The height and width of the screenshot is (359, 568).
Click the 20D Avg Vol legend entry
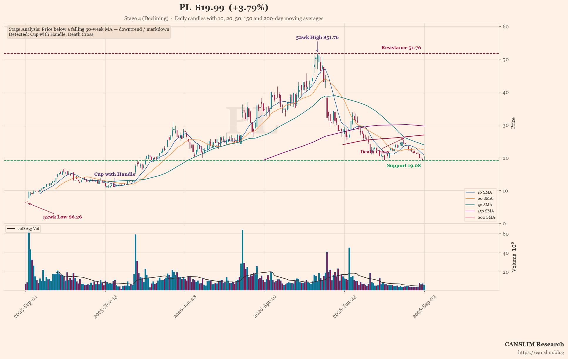point(23,229)
